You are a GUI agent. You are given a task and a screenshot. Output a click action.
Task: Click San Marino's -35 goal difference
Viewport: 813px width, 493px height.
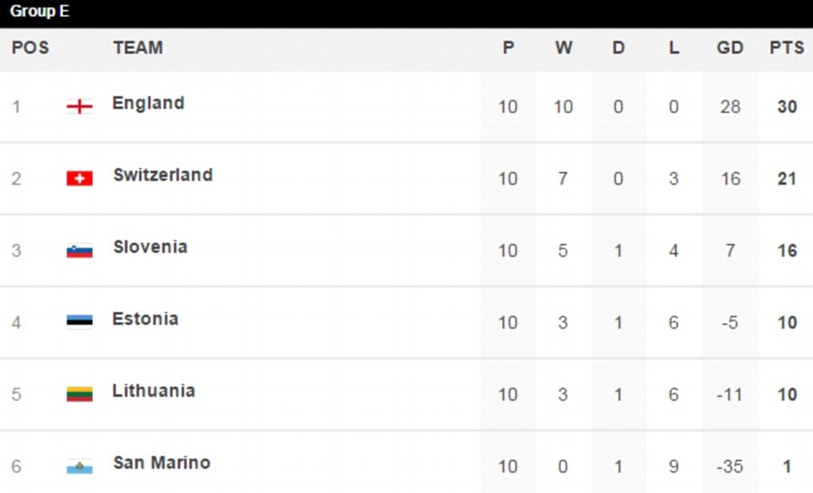click(x=729, y=466)
